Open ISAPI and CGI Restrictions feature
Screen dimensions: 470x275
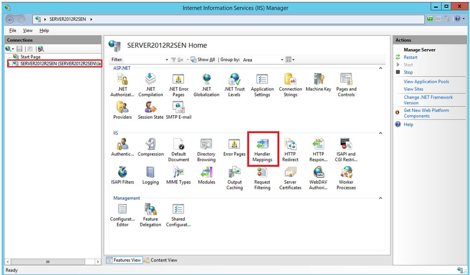click(x=346, y=150)
